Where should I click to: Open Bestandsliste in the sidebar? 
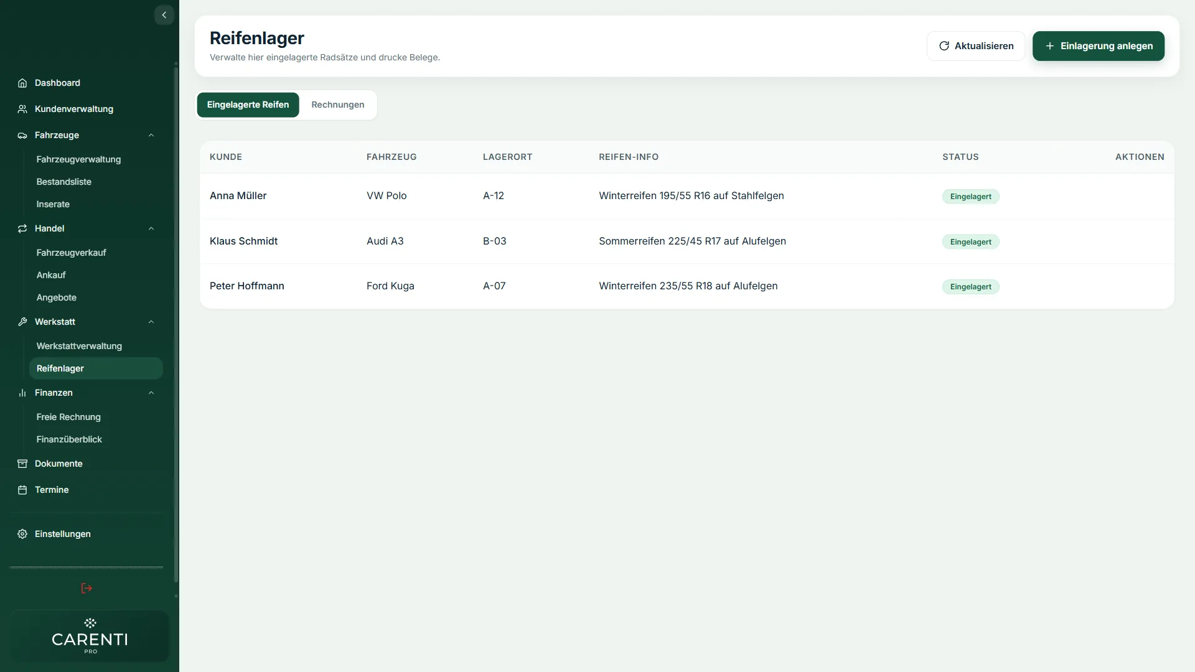tap(64, 182)
